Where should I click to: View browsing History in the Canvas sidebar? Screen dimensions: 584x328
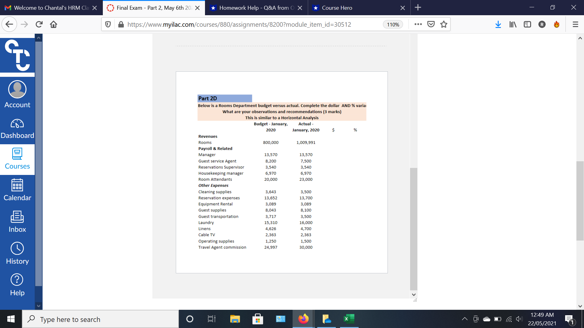[x=17, y=254]
